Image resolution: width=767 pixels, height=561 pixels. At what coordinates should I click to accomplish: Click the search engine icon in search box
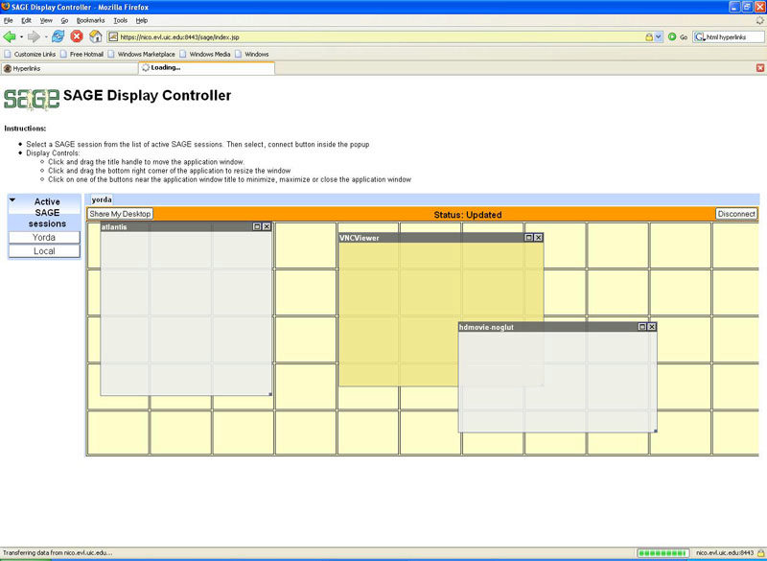(700, 36)
